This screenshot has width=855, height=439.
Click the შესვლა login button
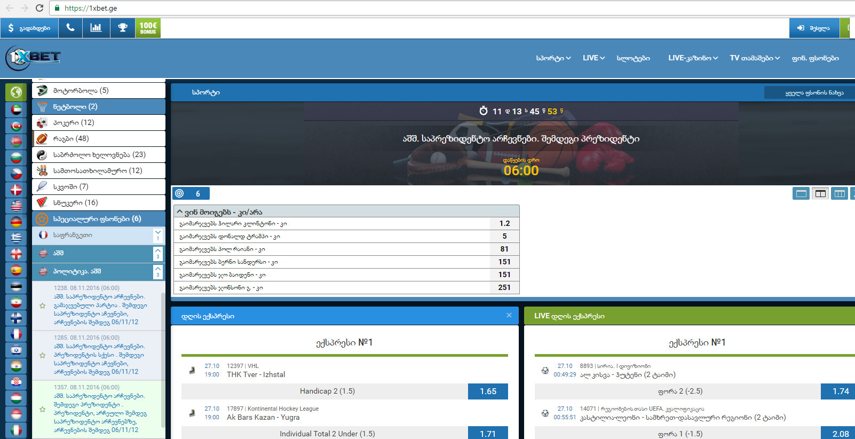814,28
